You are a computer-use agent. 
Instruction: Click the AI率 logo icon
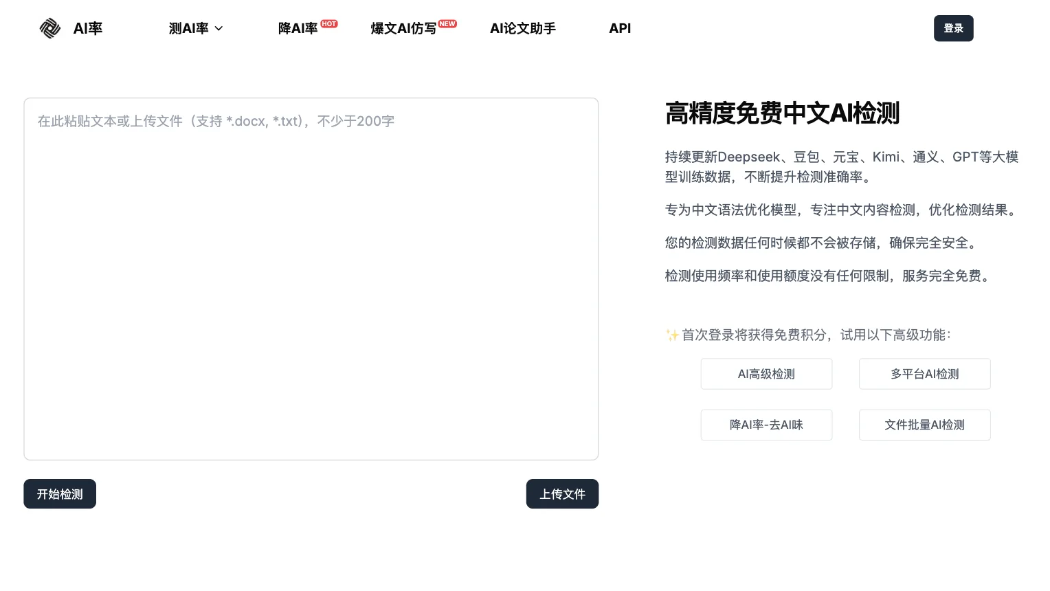pyautogui.click(x=50, y=28)
